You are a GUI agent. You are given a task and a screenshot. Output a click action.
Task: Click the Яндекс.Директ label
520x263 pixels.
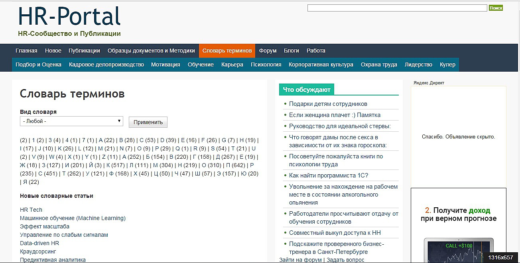429,83
